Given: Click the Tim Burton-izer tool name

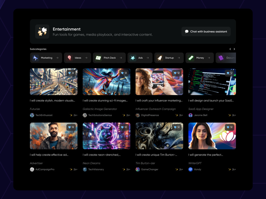Looking at the screenshot, I should tap(146, 163).
